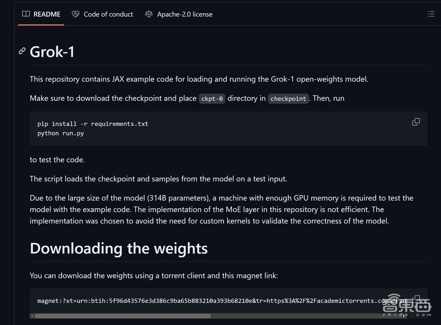Click the left arrow of magnet scrollbar
This screenshot has height=325, width=441.
coord(32,316)
